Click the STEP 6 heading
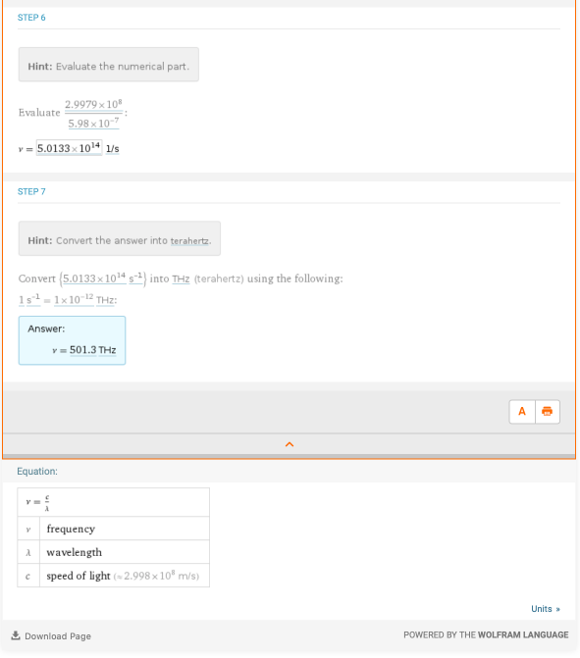 pos(31,18)
